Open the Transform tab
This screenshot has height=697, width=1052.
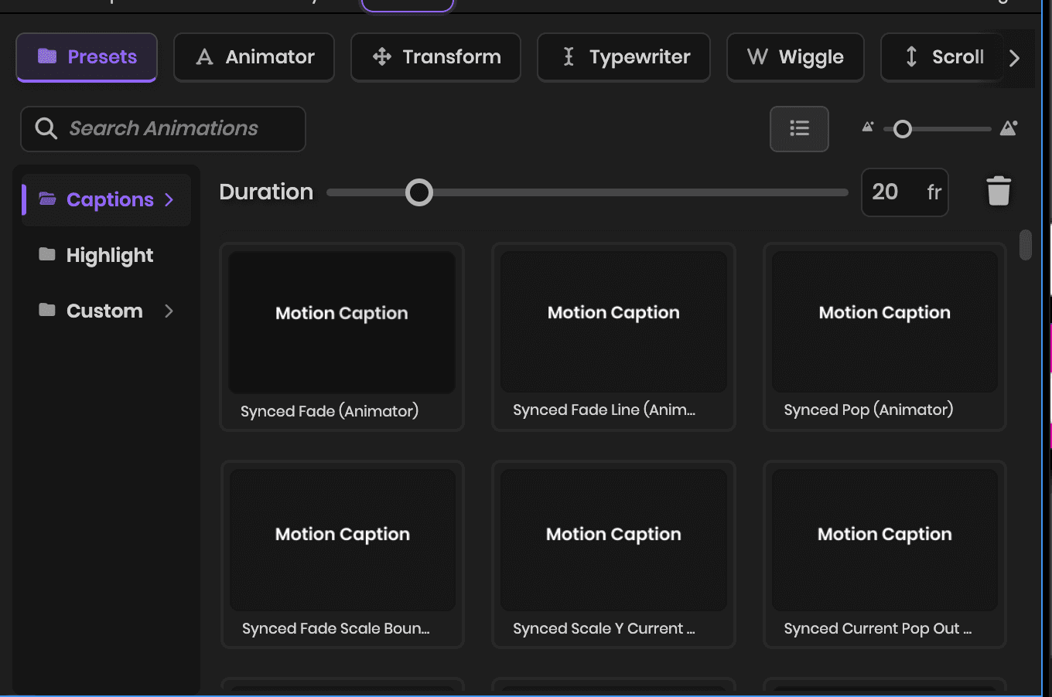tap(435, 57)
